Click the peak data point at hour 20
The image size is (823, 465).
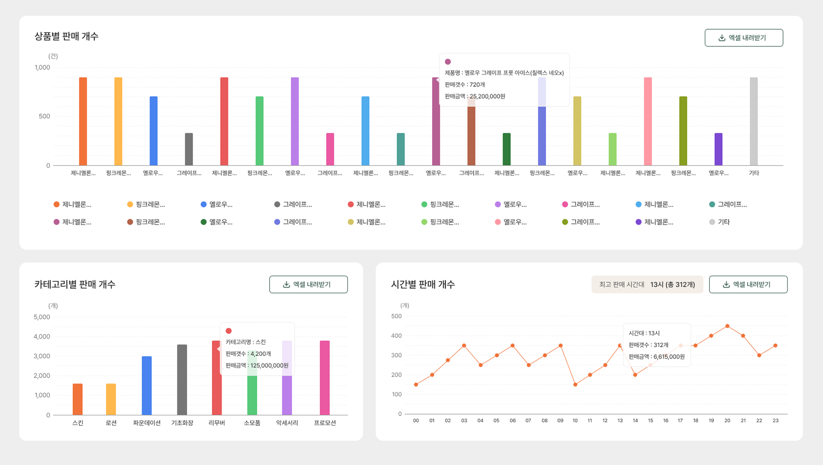[x=727, y=326]
